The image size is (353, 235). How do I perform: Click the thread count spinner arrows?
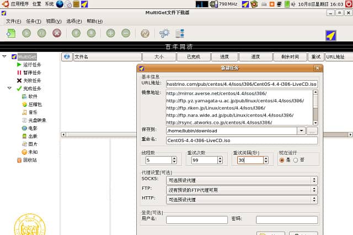tap(174, 160)
